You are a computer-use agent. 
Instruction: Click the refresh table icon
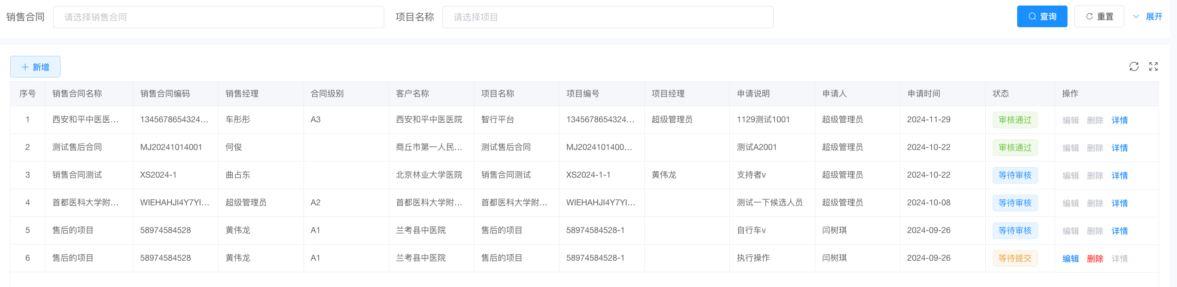click(1134, 66)
